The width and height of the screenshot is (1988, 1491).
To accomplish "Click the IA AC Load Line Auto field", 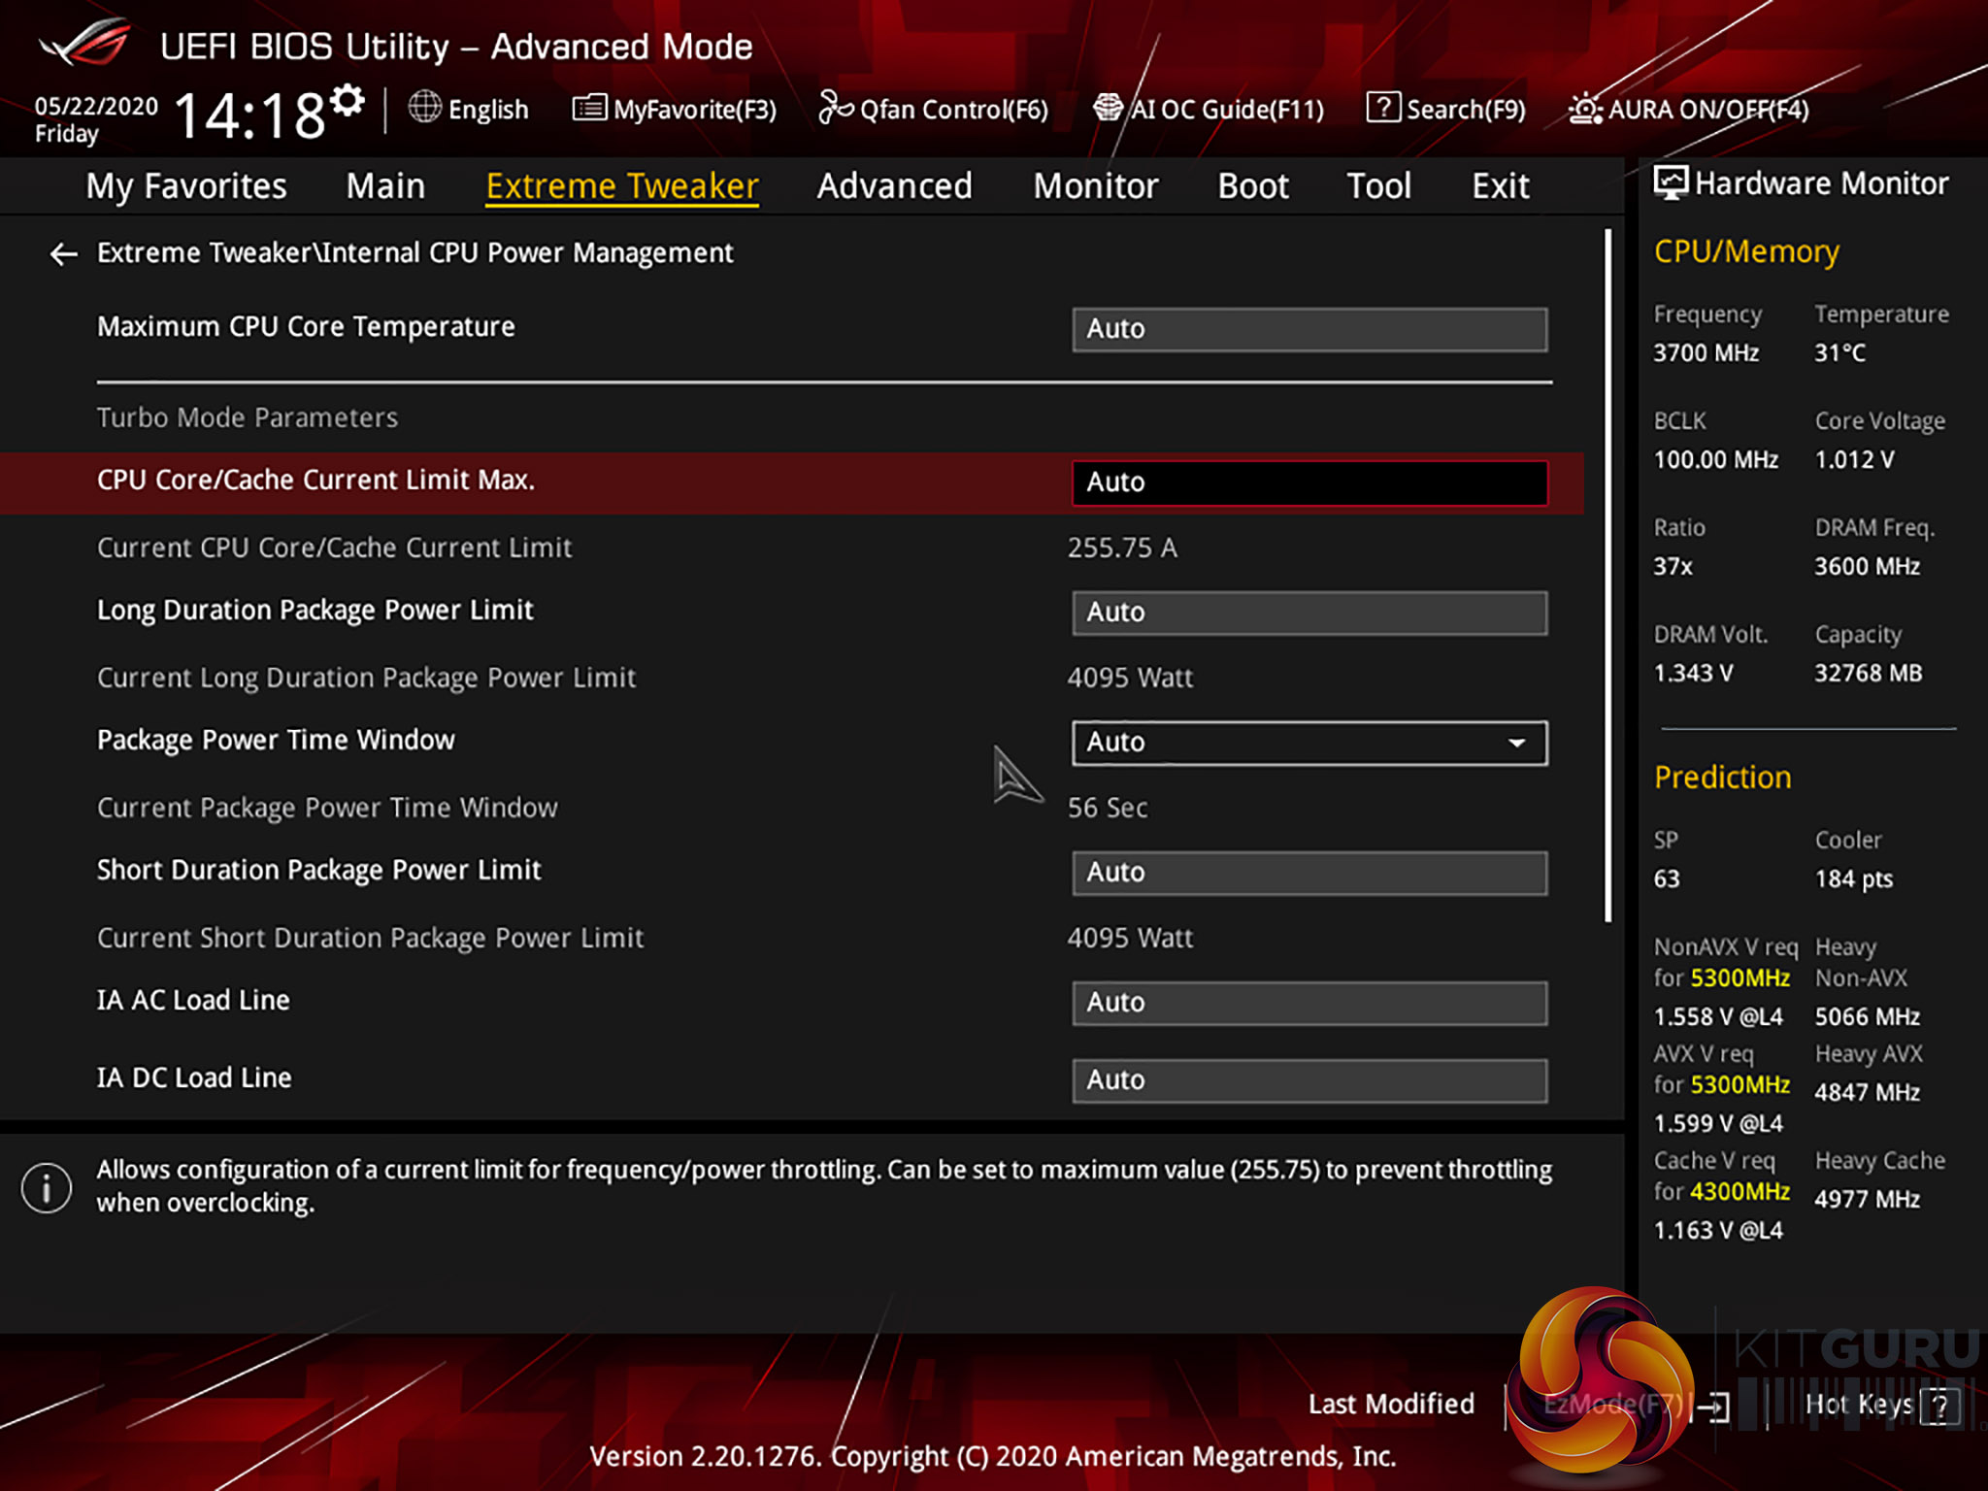I will point(1309,1003).
